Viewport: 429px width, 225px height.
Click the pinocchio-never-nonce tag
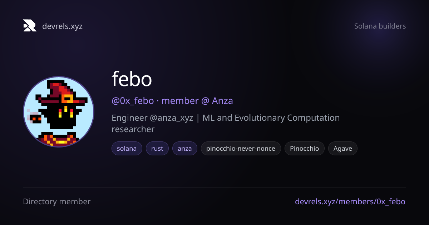click(241, 149)
